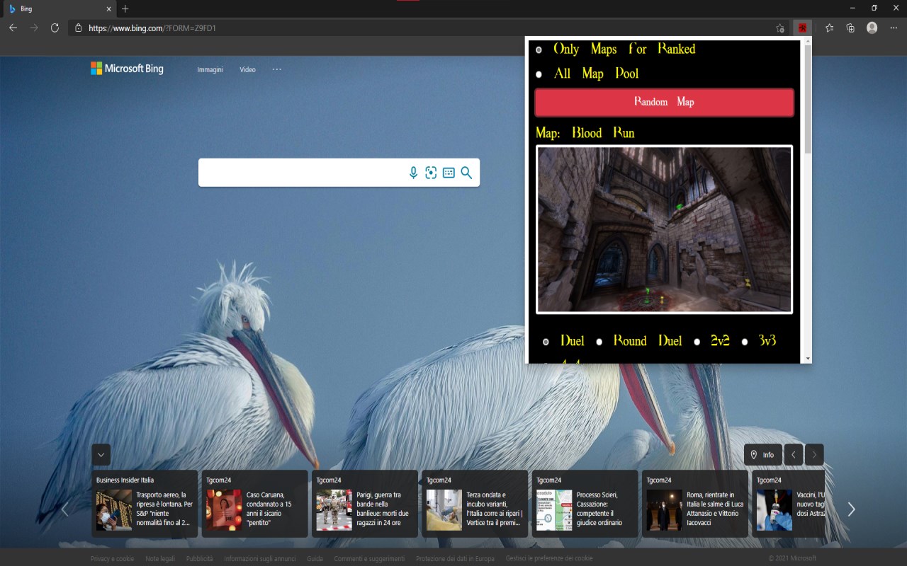Open the Note legali footer link
The width and height of the screenshot is (907, 566).
160,559
